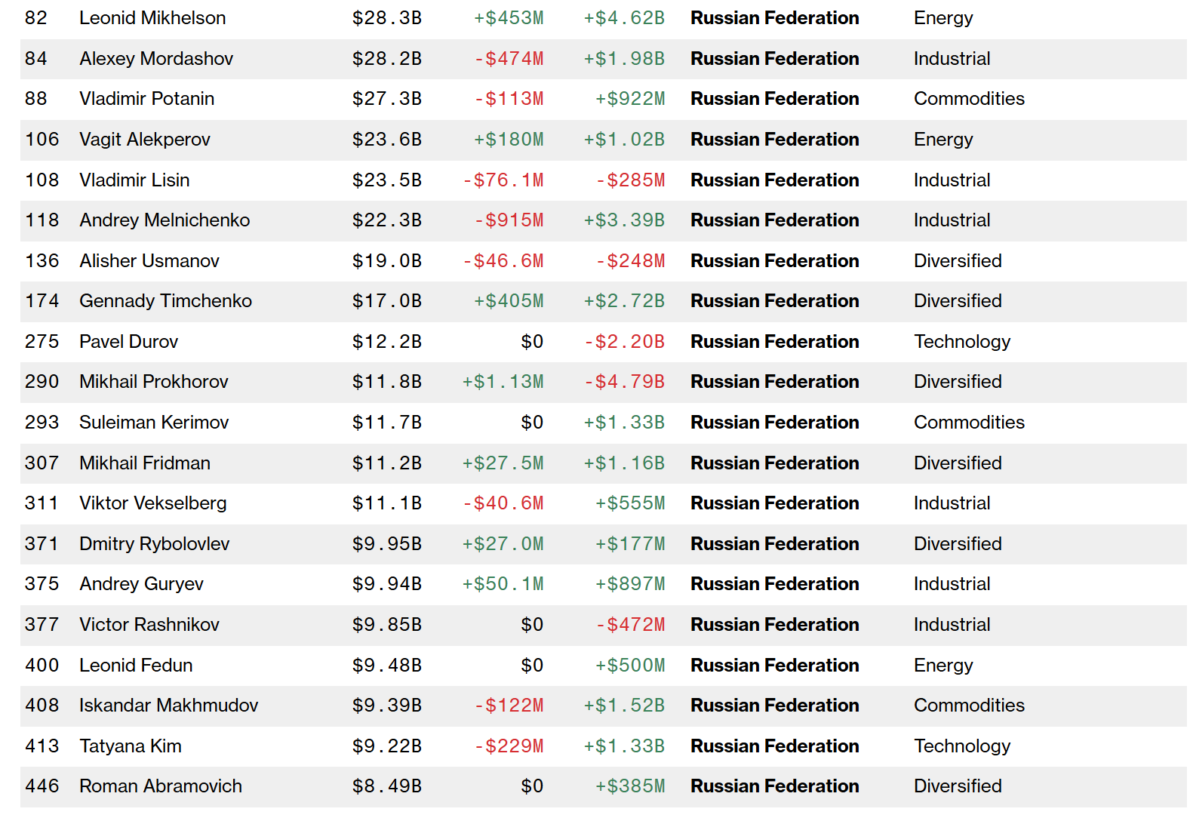Viewport: 1190px width, 818px height.
Task: Open Andrey Melnichenko's entry
Action: 165,220
